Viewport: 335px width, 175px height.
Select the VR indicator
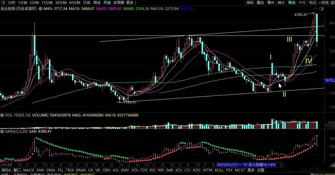(x=98, y=170)
